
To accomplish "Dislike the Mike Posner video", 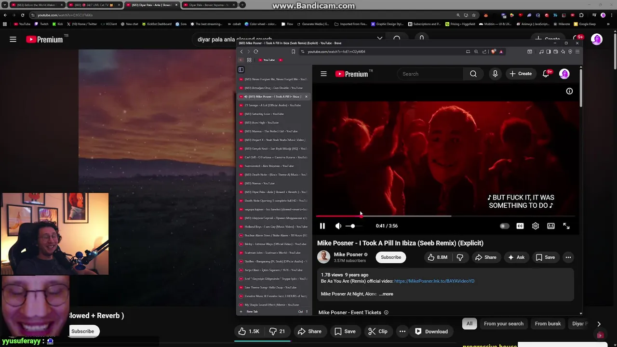I will 460,257.
